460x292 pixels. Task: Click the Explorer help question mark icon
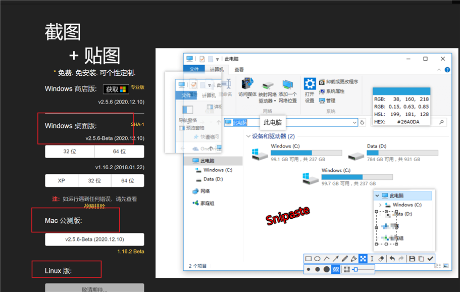tap(447, 70)
